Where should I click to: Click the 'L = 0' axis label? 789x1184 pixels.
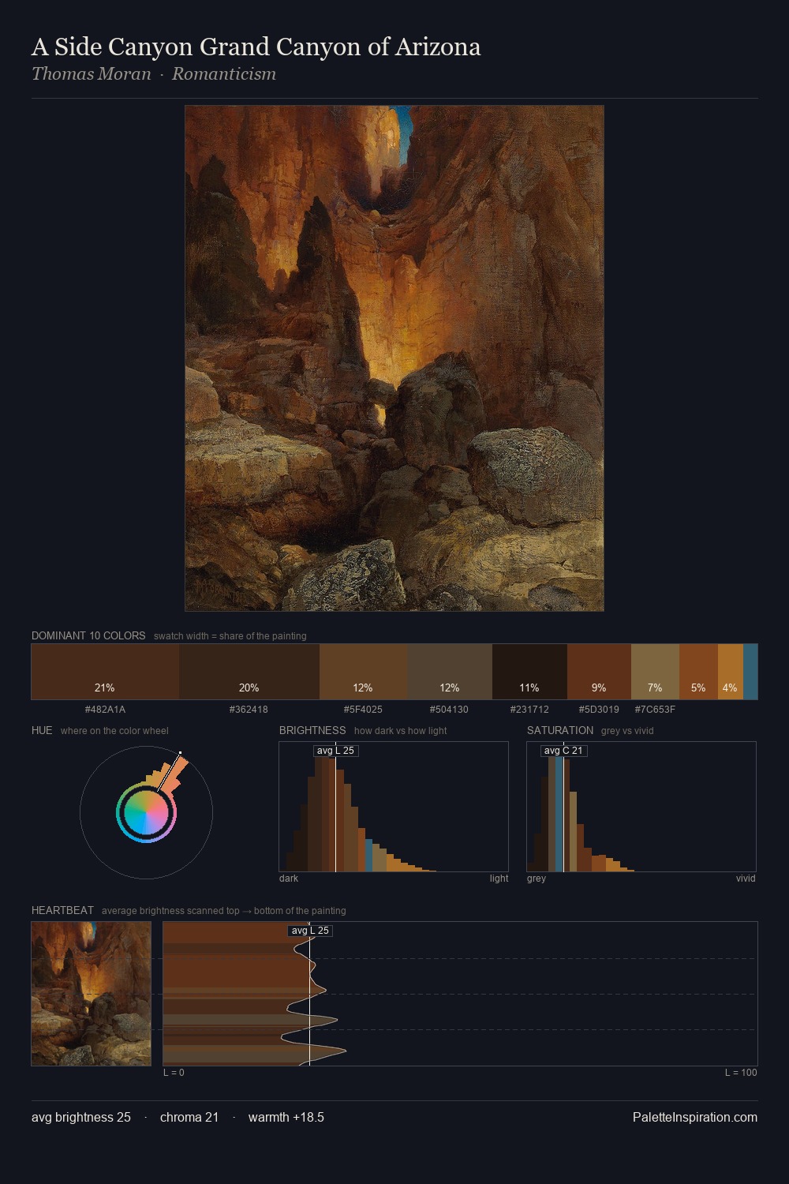tap(174, 1073)
